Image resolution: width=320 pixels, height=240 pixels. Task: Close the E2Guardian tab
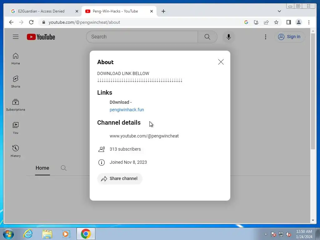[77, 11]
